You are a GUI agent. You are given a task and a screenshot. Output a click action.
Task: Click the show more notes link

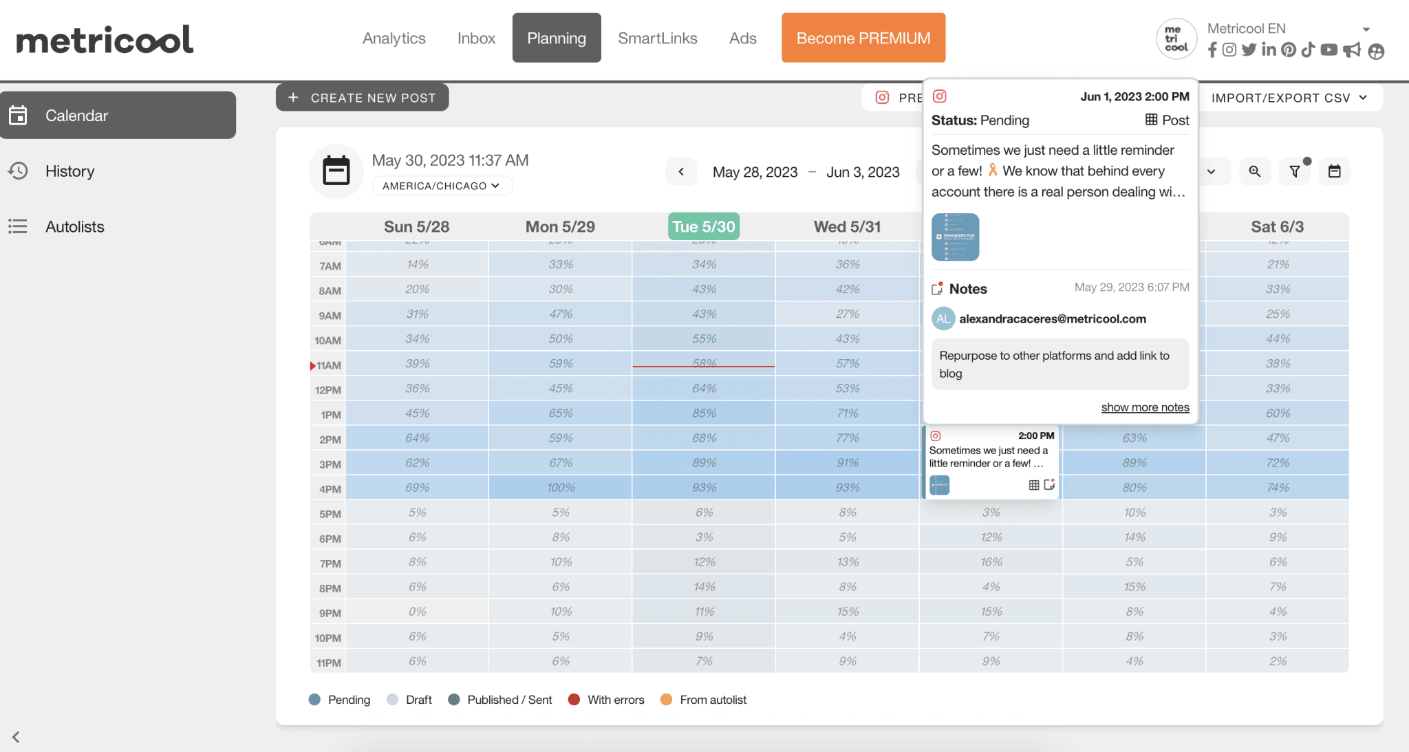pyautogui.click(x=1145, y=407)
